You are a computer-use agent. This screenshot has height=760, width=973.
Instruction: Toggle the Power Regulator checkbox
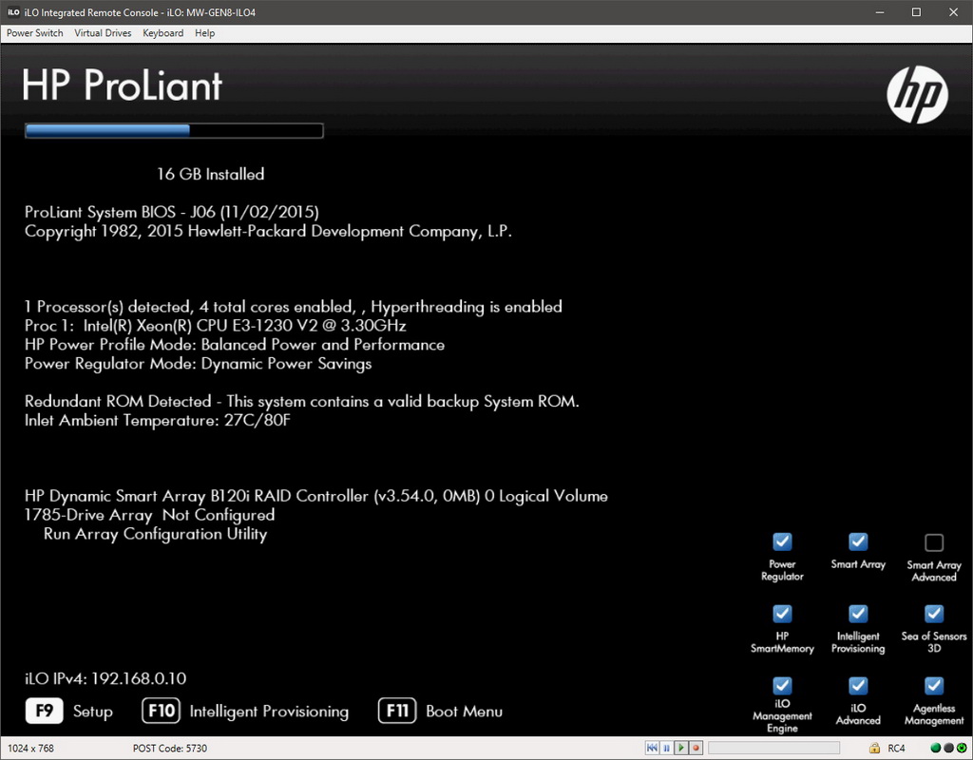click(782, 541)
